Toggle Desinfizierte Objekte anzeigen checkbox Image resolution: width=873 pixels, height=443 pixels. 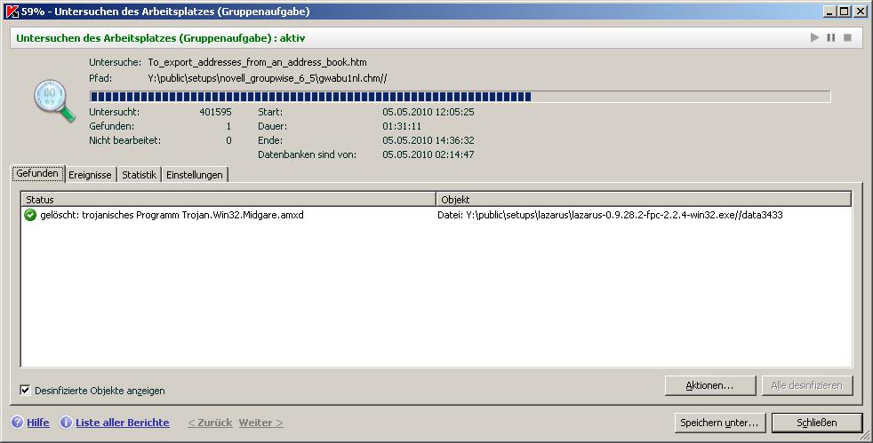[x=26, y=390]
